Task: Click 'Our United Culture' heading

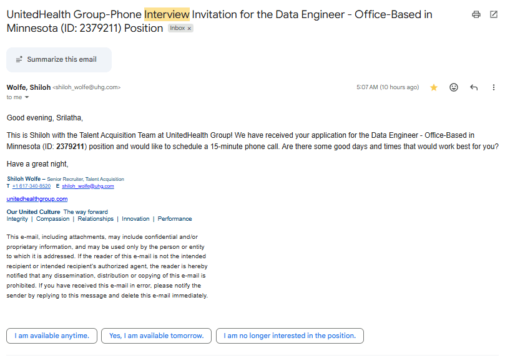Action: [33, 212]
